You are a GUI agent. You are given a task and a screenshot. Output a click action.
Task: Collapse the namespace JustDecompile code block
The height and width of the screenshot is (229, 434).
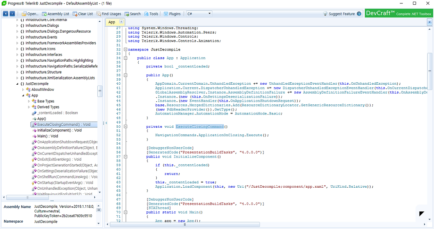click(126, 49)
